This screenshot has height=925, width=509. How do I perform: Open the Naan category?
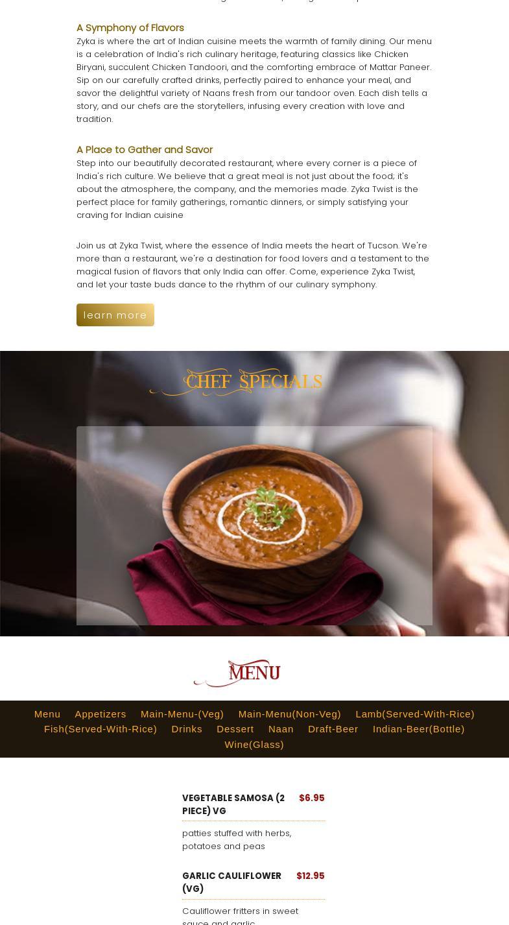pos(281,729)
